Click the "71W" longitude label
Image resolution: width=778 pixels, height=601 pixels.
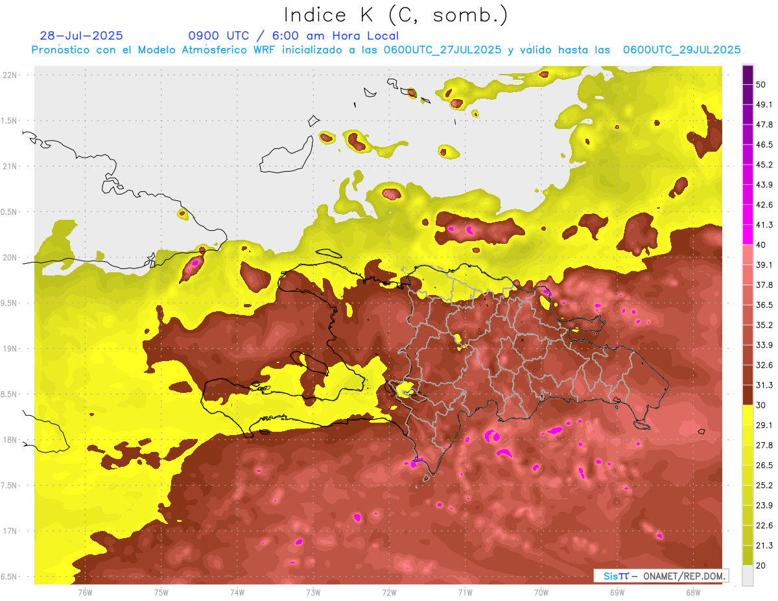coord(465,593)
